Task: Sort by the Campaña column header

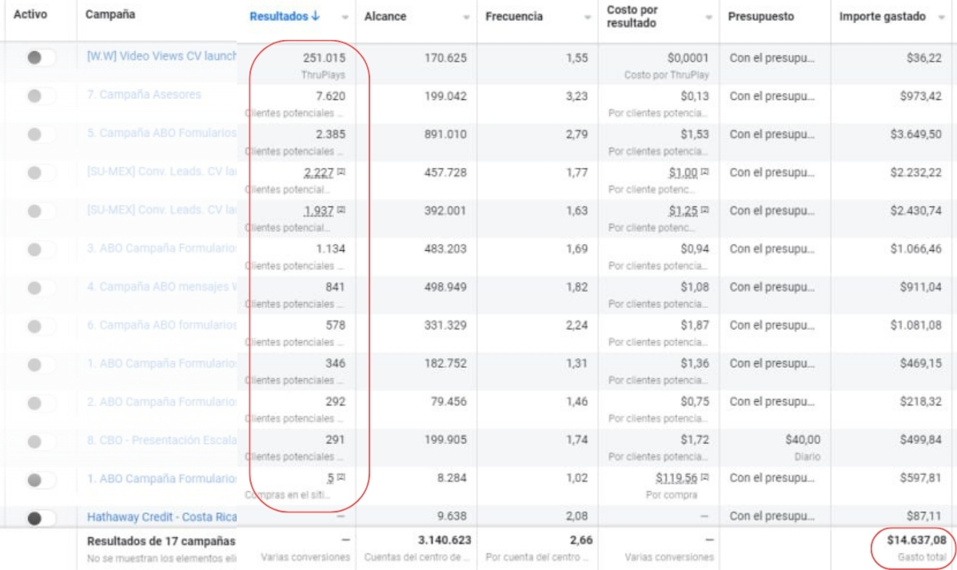Action: (x=111, y=14)
